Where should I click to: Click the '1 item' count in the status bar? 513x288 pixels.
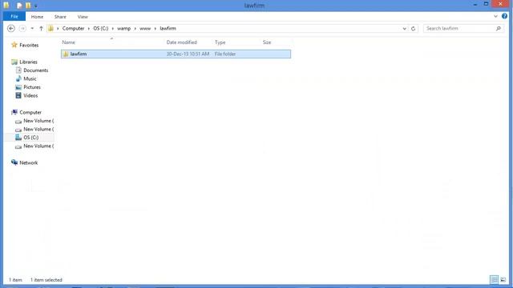pyautogui.click(x=15, y=280)
